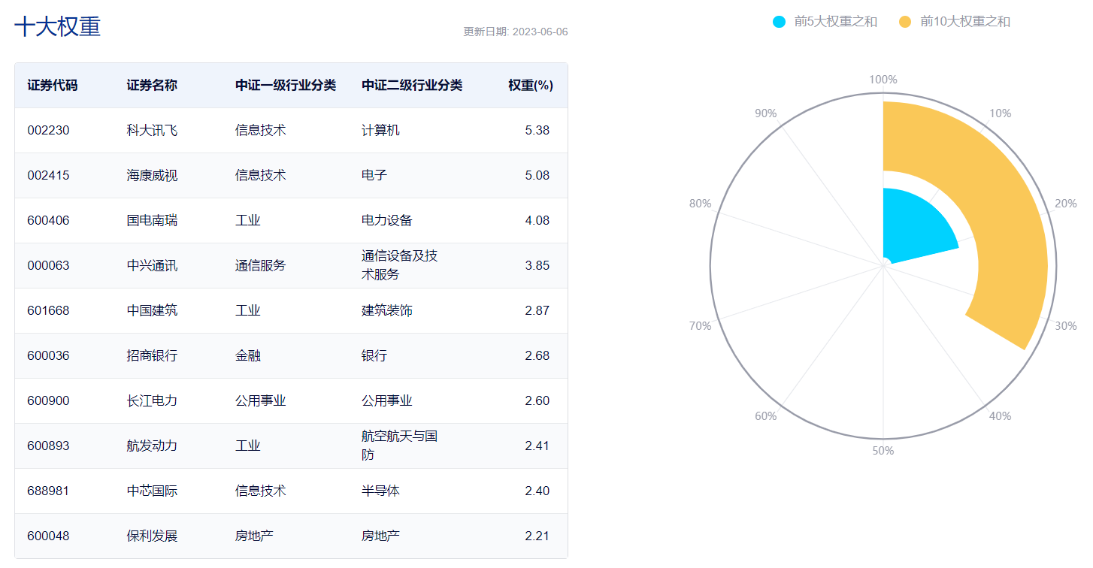
Task: Click weight value 2.41
Action: click(537, 446)
